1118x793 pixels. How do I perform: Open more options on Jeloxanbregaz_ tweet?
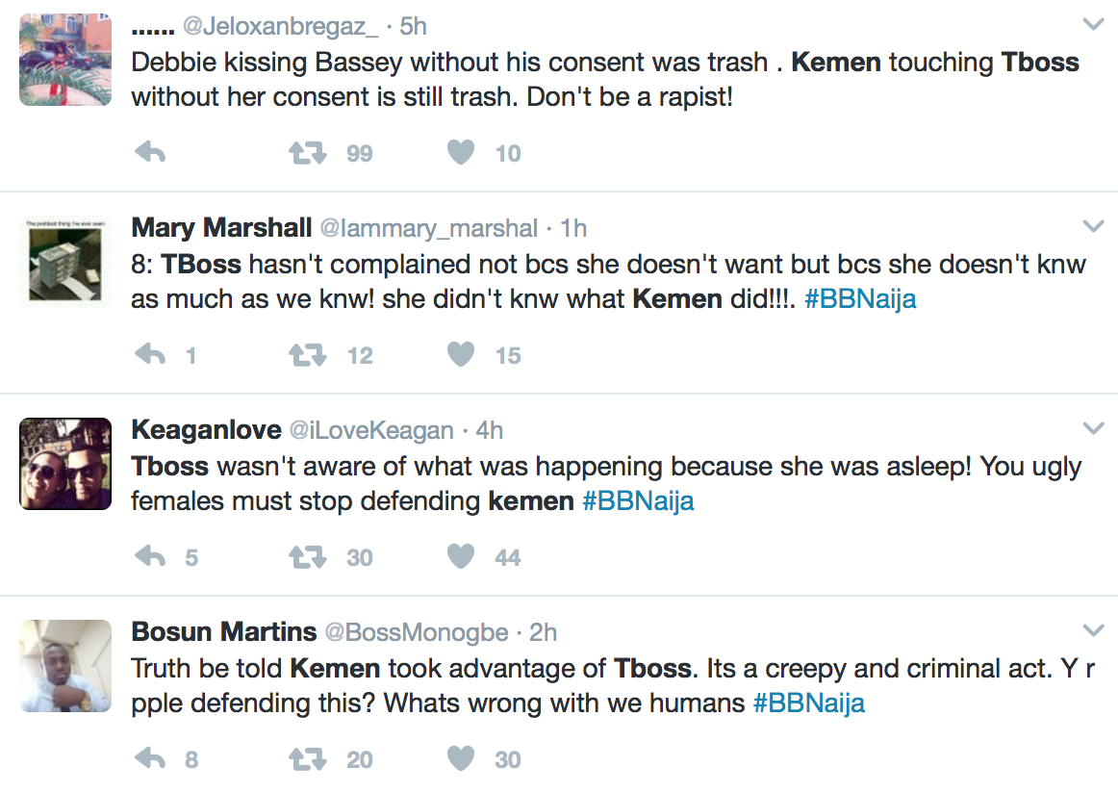click(1093, 24)
